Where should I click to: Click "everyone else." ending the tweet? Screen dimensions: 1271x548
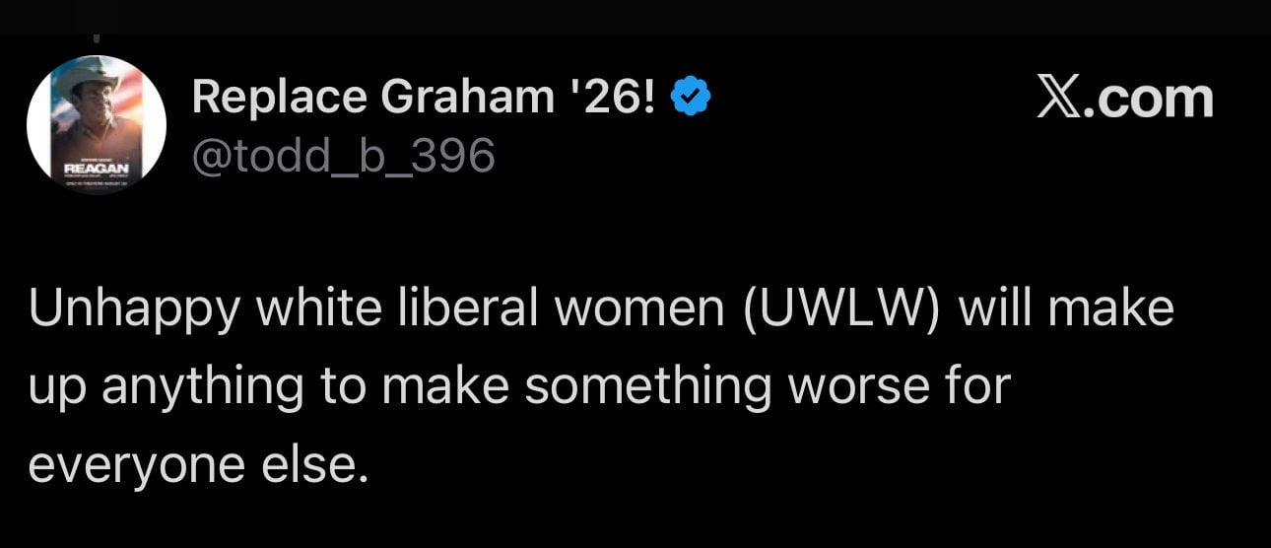[x=198, y=463]
